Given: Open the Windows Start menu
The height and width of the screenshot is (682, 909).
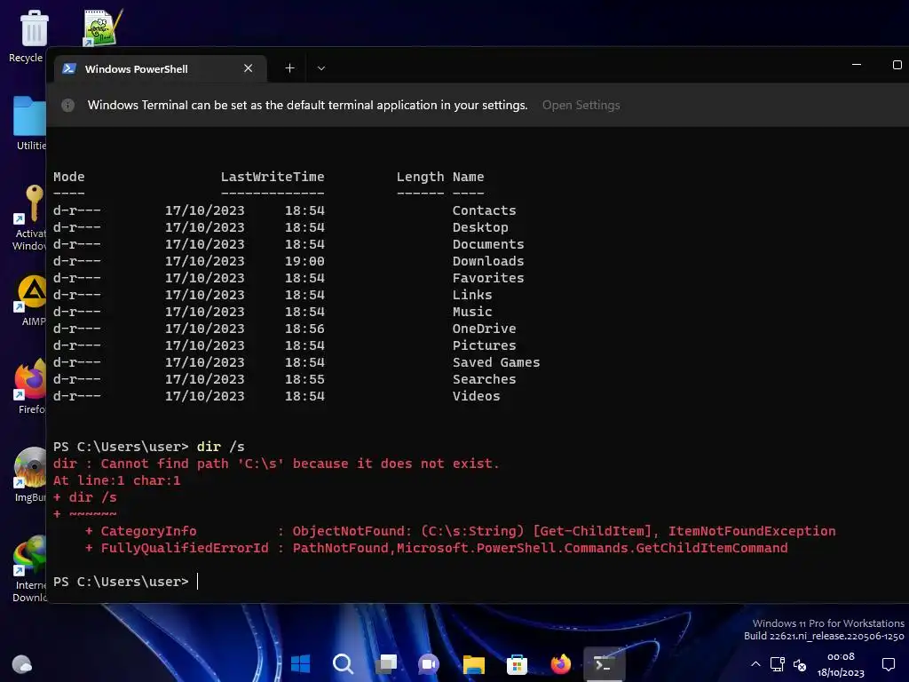Looking at the screenshot, I should click(x=300, y=663).
